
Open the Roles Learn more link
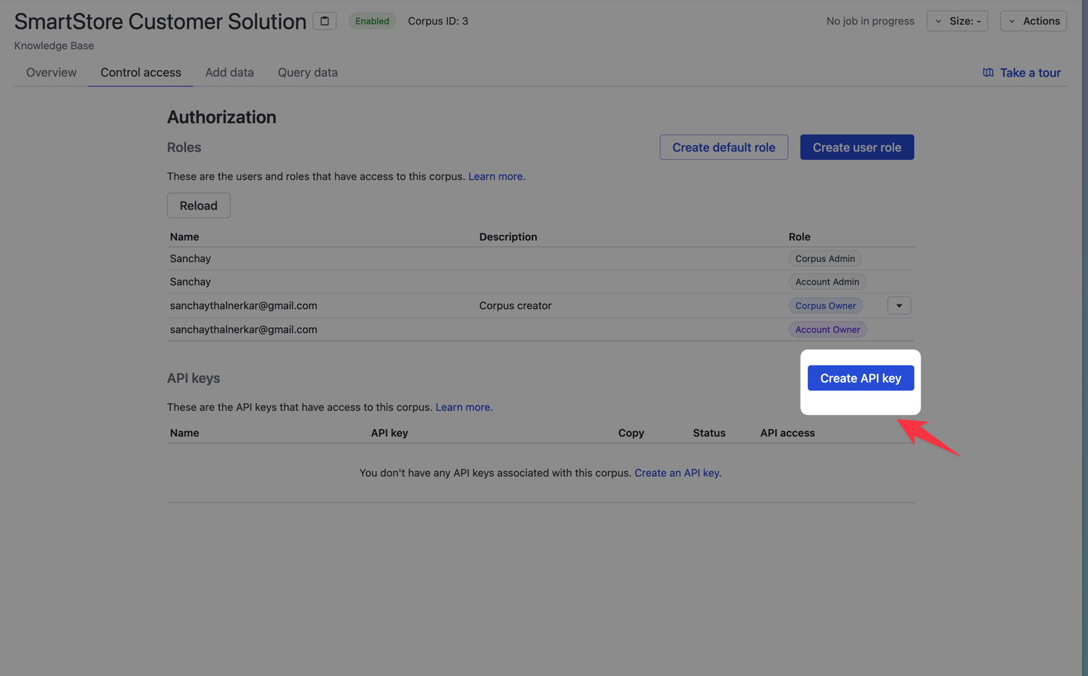pyautogui.click(x=497, y=177)
